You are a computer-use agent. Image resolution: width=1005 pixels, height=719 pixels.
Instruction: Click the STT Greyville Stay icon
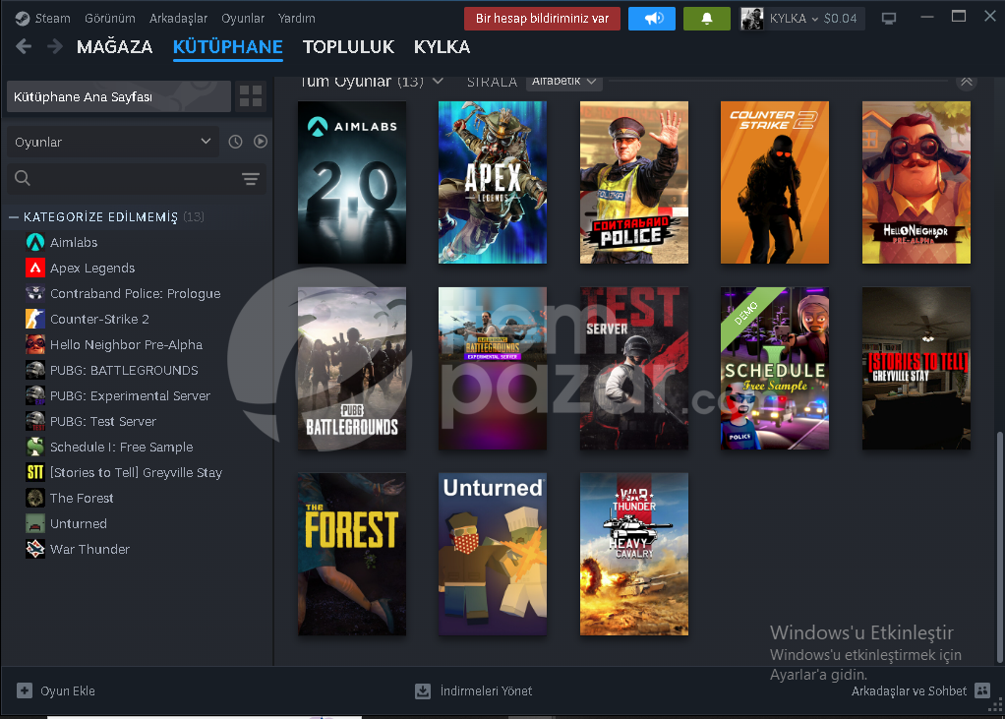[x=35, y=472]
